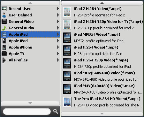Open the General Audio category
The width and height of the screenshot is (144, 117).
tap(30, 28)
